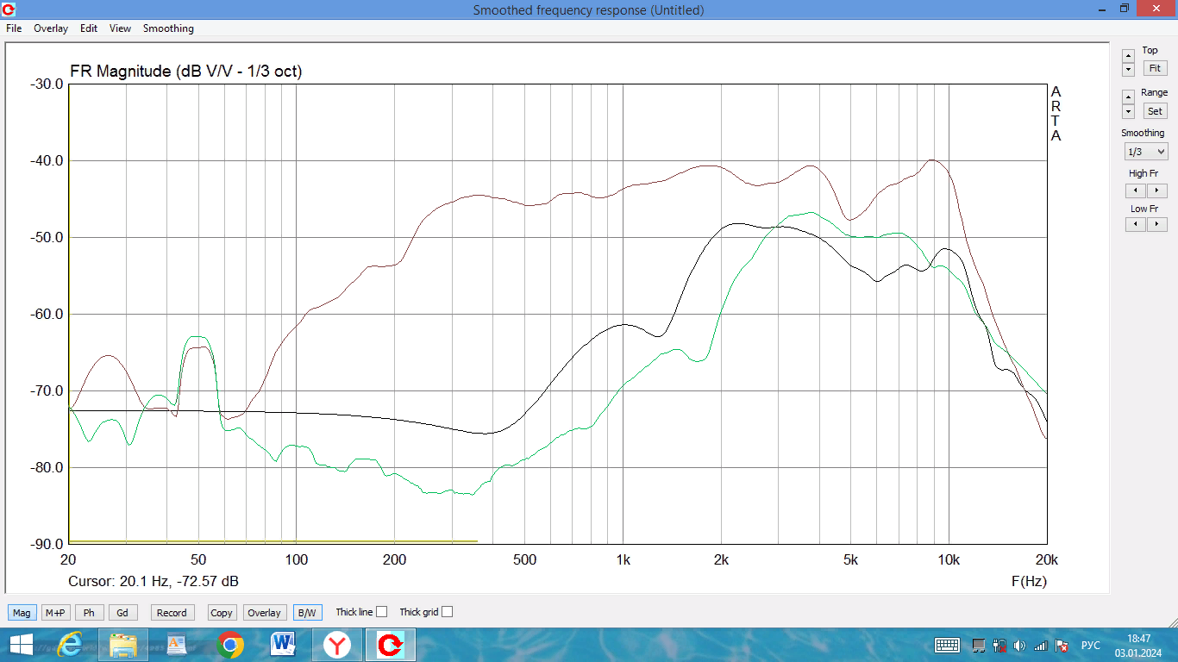
Task: Click the Fit button
Action: pos(1154,68)
